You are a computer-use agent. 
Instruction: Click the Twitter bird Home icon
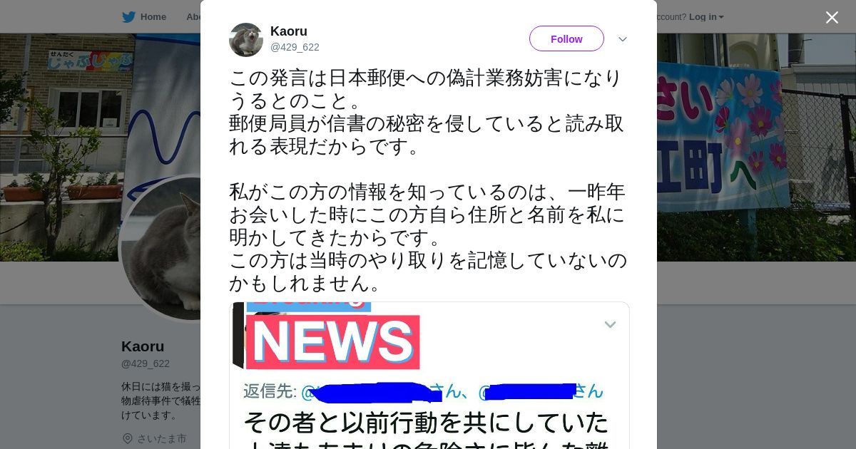[x=128, y=17]
